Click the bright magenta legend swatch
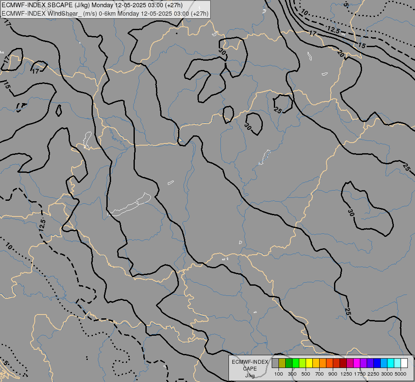Image resolution: width=415 pixels, height=382 pixels. [357, 363]
